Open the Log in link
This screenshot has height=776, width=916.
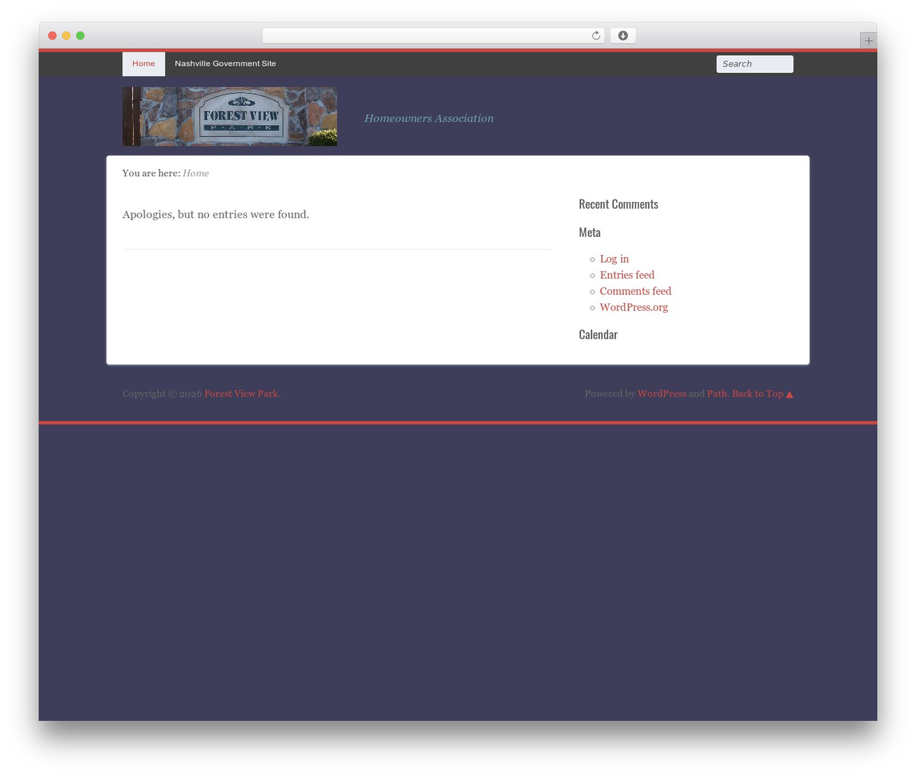pos(614,259)
